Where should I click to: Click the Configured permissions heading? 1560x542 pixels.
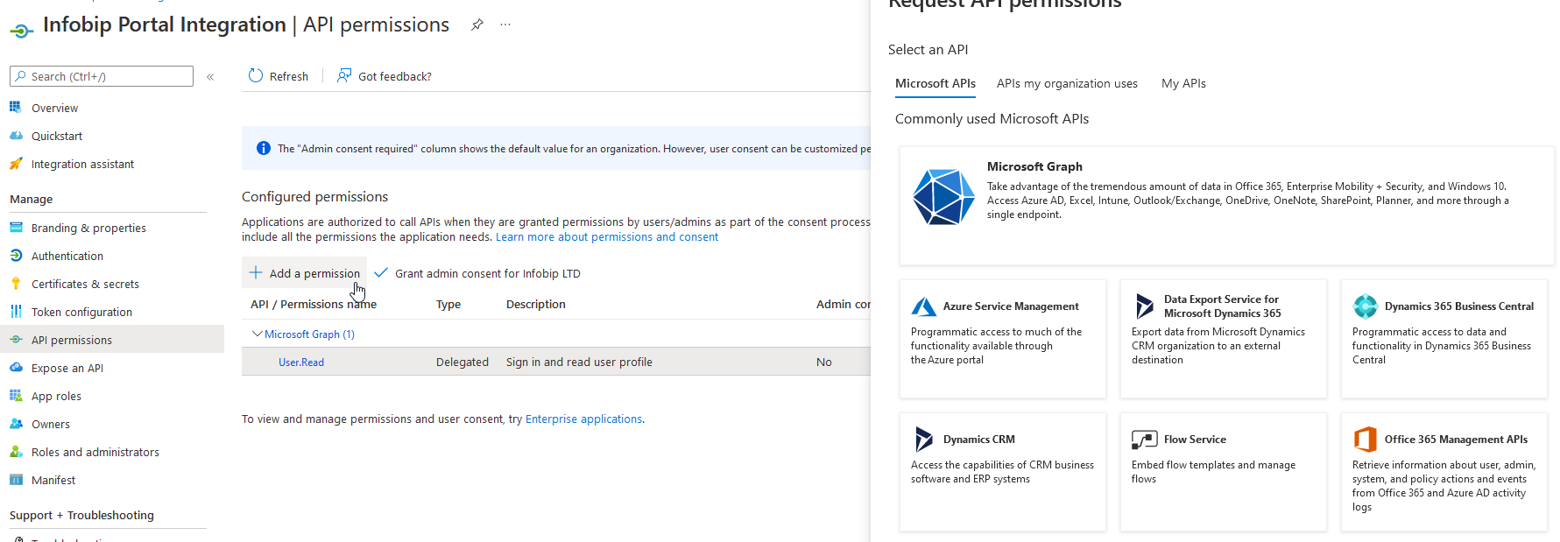[315, 197]
